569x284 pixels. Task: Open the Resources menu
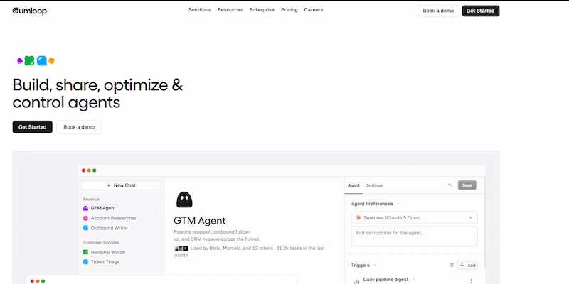click(x=230, y=10)
